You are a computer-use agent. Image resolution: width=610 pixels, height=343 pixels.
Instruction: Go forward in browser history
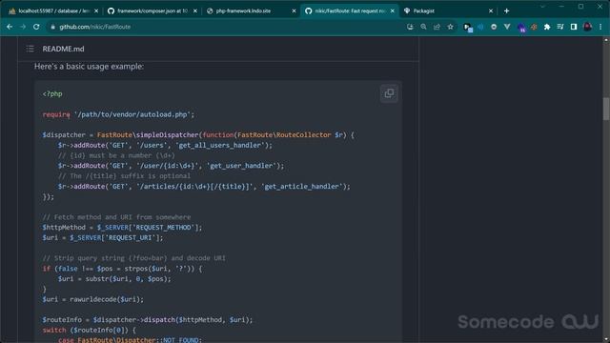[23, 27]
